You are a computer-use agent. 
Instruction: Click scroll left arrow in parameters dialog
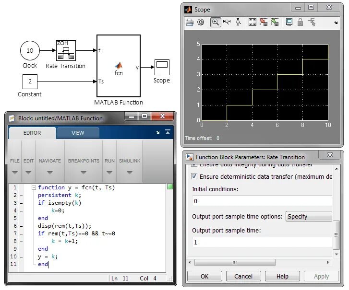(190, 262)
